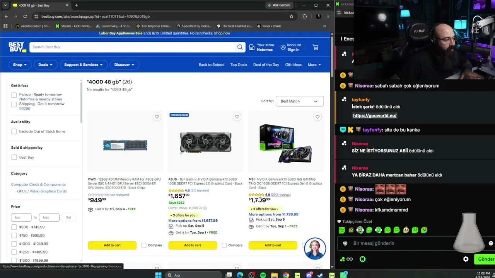Open Kick chat settings gear
This screenshot has width=495, height=278.
pyautogui.click(x=466, y=259)
